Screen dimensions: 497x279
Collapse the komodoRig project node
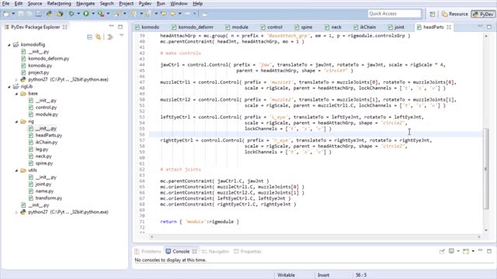click(x=9, y=45)
